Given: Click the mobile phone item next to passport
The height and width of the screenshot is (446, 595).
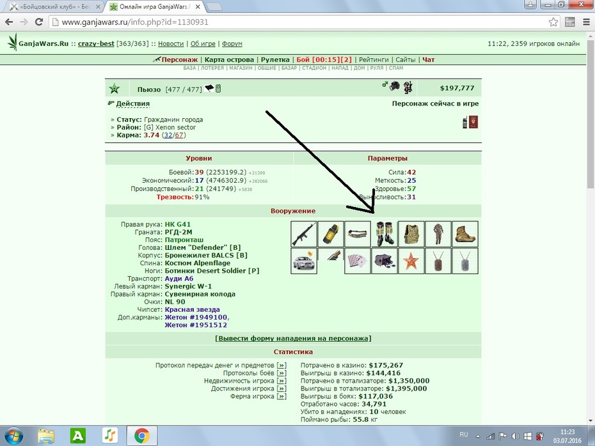Looking at the screenshot, I should 465,123.
